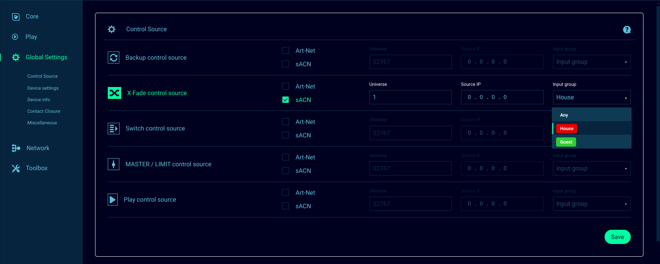Expand Play control source Input group dropdown

click(x=591, y=204)
